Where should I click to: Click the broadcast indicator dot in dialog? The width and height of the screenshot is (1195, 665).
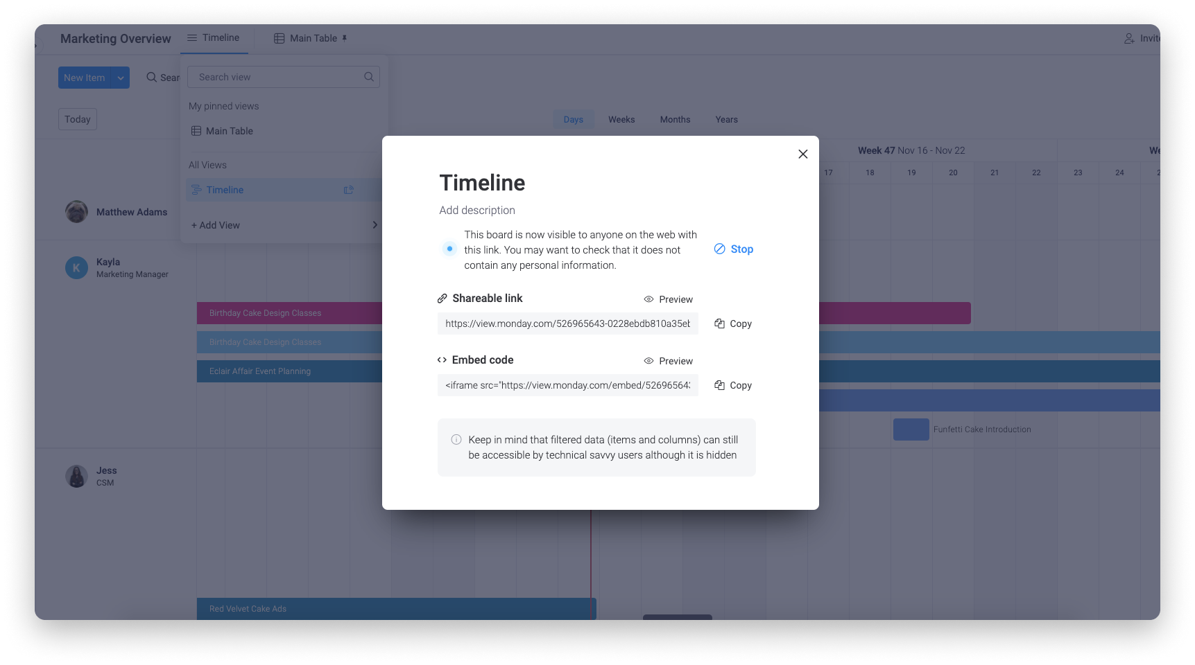pyautogui.click(x=449, y=249)
